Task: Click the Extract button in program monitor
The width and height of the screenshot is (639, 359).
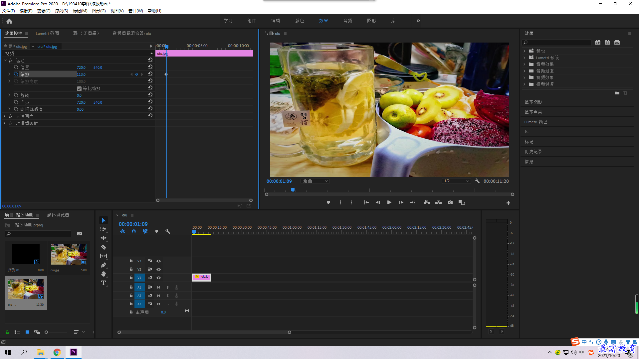Action: tap(438, 202)
